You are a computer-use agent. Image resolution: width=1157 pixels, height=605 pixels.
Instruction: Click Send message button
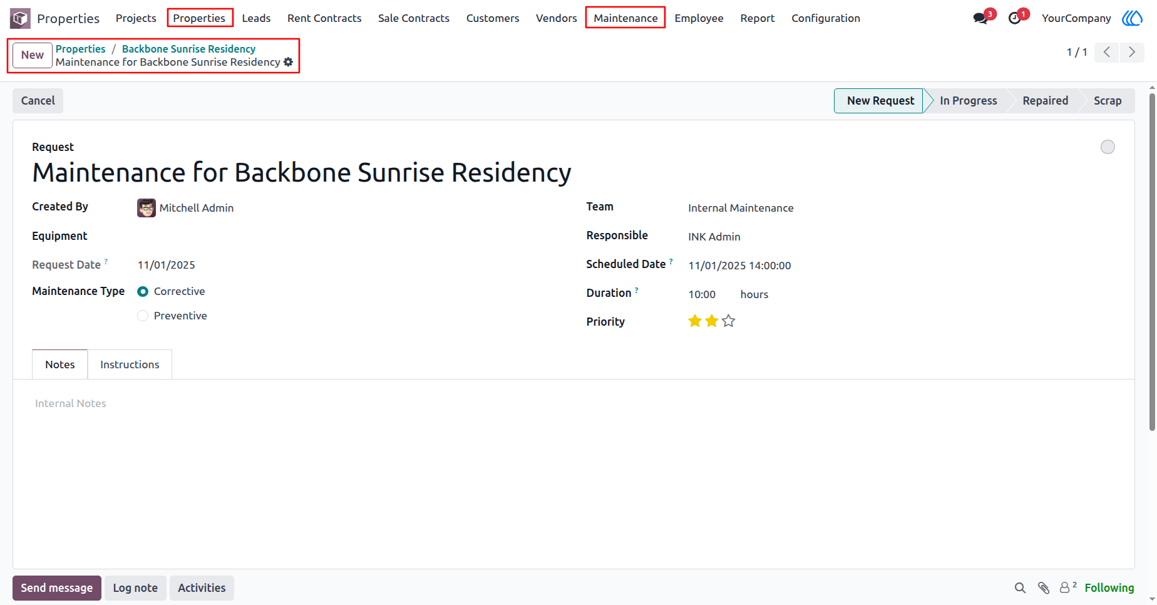pos(57,588)
